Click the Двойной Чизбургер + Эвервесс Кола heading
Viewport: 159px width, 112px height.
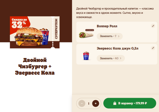pos(35,66)
